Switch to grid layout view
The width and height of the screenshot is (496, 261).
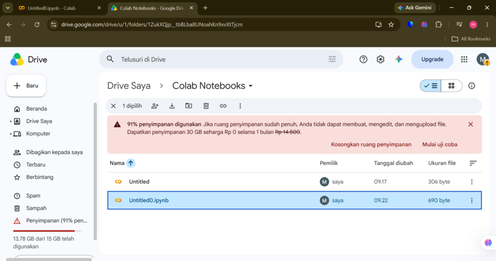point(451,86)
